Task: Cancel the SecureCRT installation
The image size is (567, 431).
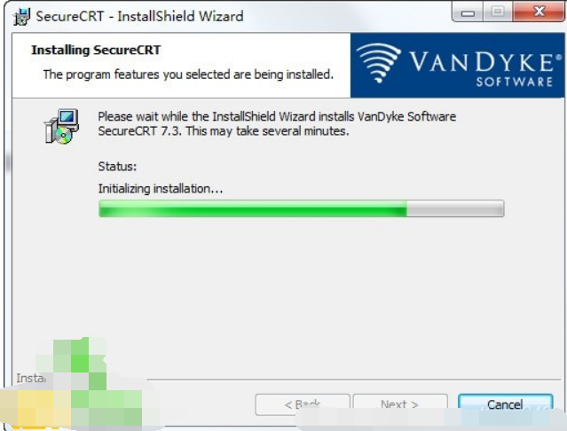Action: pyautogui.click(x=505, y=404)
